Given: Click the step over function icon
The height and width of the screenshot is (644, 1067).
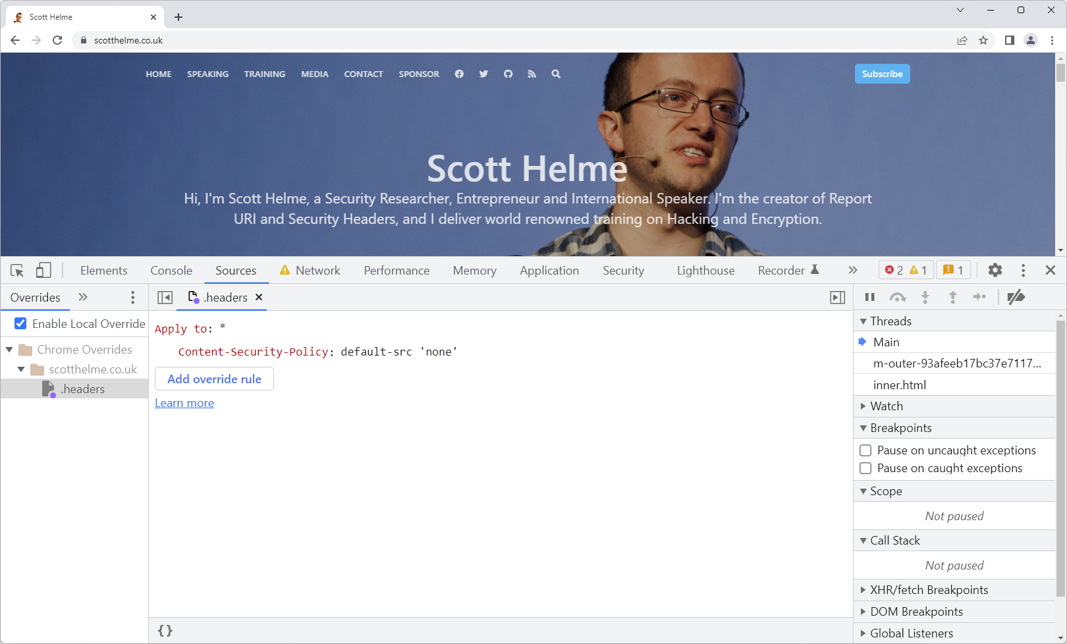Looking at the screenshot, I should 898,298.
